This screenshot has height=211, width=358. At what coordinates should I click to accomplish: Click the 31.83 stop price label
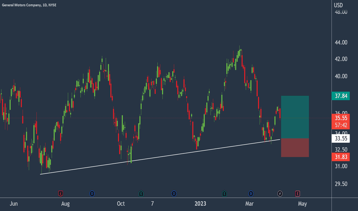pos(341,157)
